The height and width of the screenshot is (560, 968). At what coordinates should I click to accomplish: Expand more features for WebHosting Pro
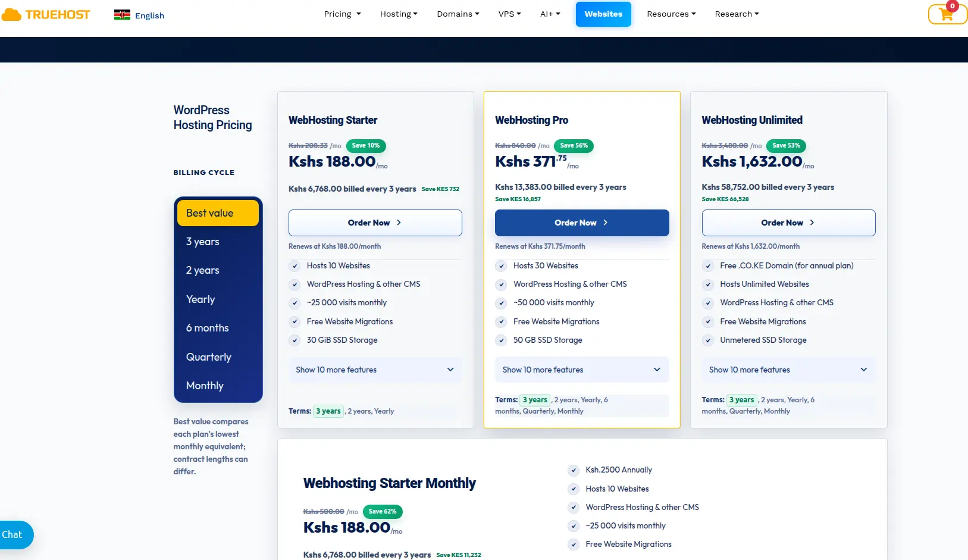582,370
